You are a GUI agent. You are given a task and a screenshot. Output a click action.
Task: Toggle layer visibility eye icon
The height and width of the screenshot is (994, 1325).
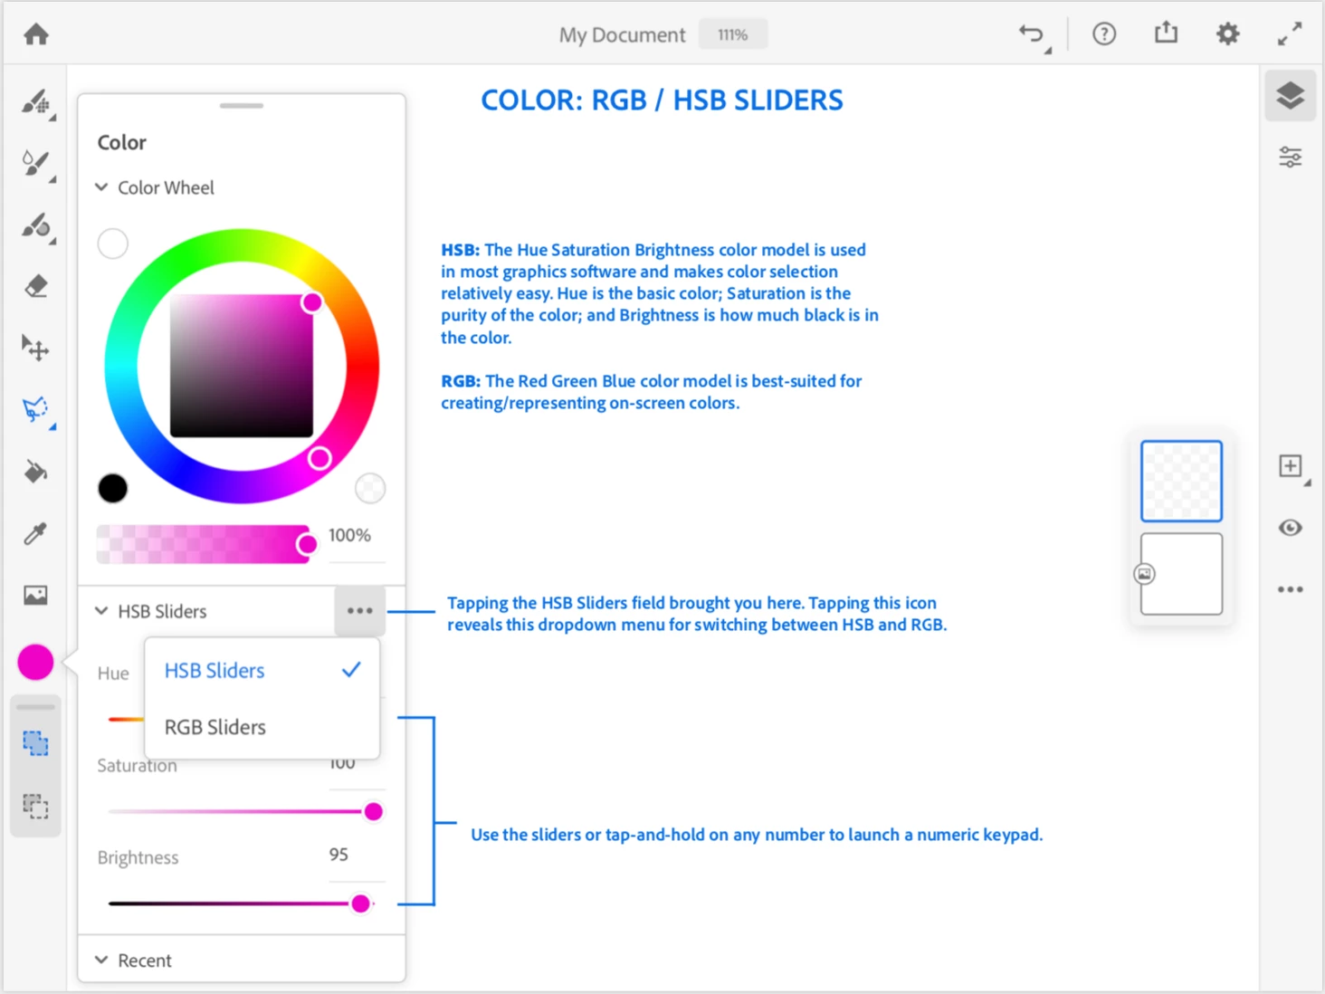tap(1291, 528)
